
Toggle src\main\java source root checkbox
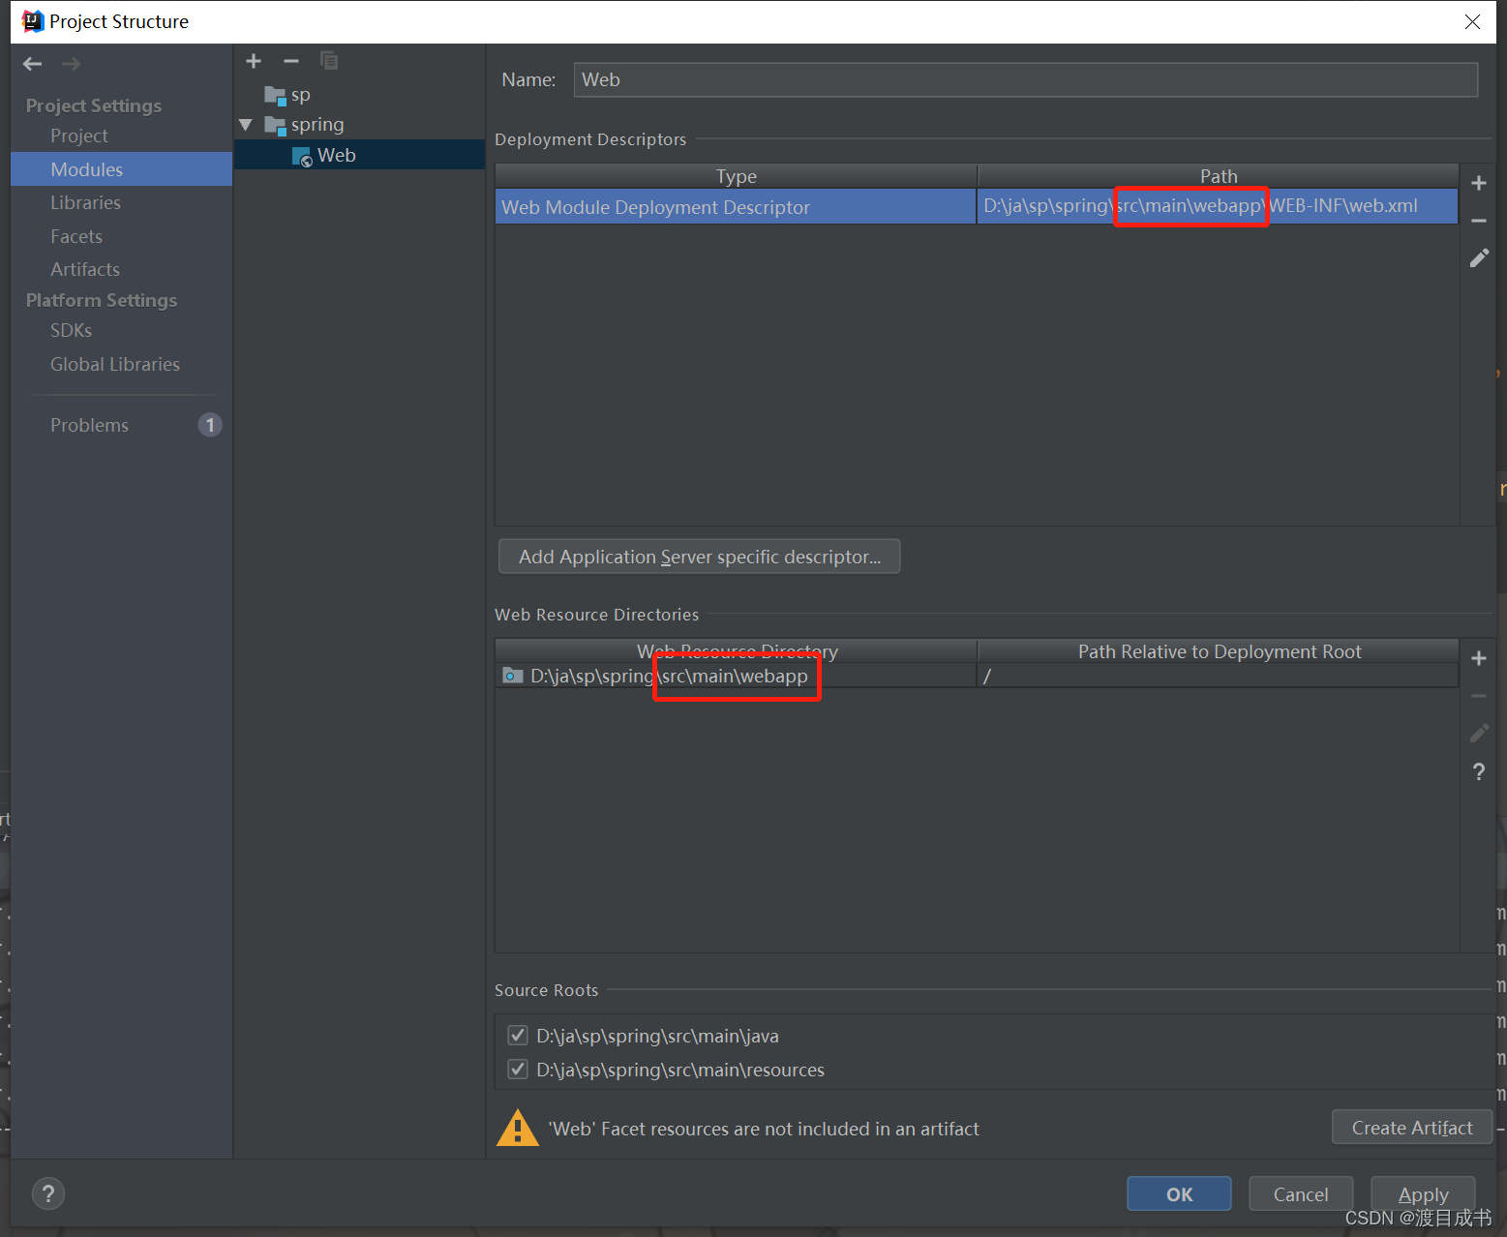(x=518, y=1036)
